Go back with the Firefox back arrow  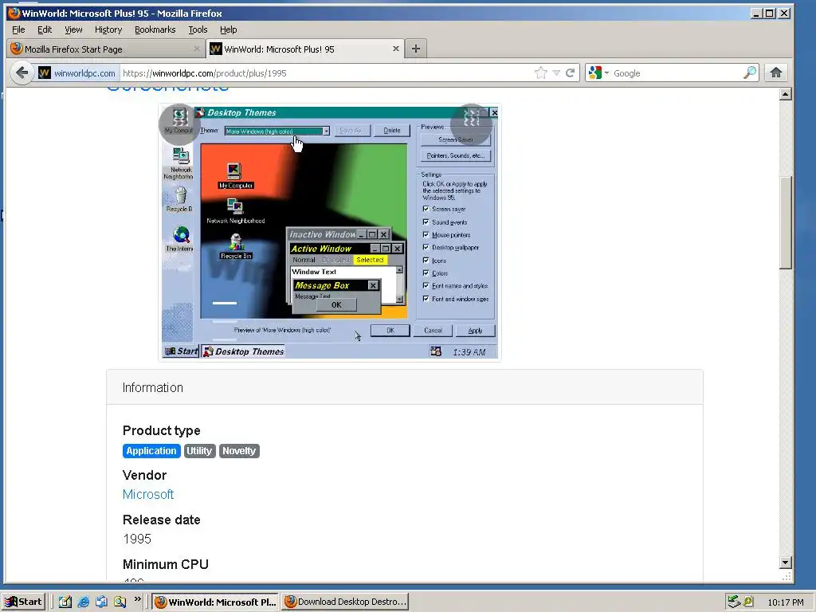22,73
